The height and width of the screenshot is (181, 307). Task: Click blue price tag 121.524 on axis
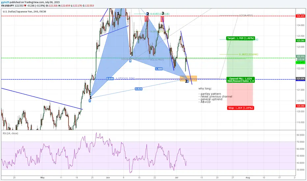click(300, 79)
